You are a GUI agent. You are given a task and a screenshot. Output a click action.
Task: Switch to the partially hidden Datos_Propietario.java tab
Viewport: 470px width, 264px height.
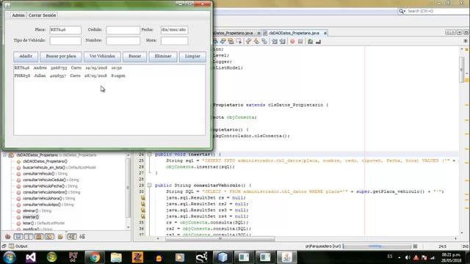pyautogui.click(x=235, y=33)
